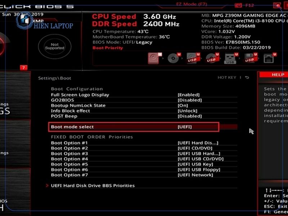Image resolution: width=288 pixels, height=216 pixels.
Task: Change Boot Option #3 UEFI USB Hard value
Action: click(199, 154)
